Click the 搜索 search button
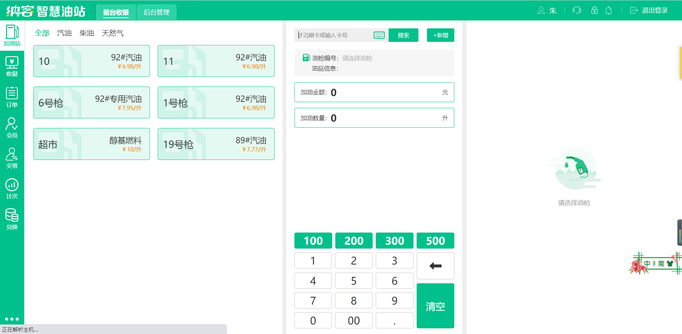The height and width of the screenshot is (334, 682). (403, 35)
